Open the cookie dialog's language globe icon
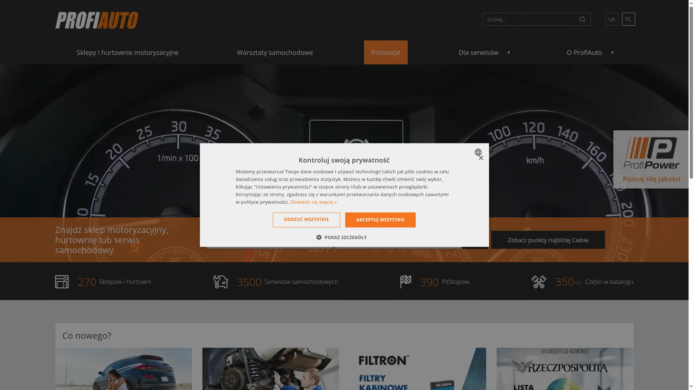Viewport: 694px width, 390px height. (x=478, y=152)
